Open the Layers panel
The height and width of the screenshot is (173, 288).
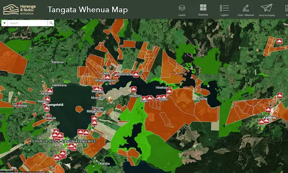[182, 10]
